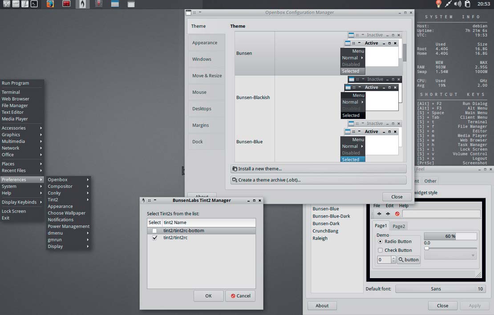Expand the Multimedia submenu
This screenshot has width=494, height=315.
22,141
